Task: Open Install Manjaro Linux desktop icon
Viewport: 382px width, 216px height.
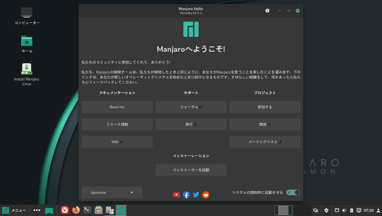Action: [x=27, y=75]
